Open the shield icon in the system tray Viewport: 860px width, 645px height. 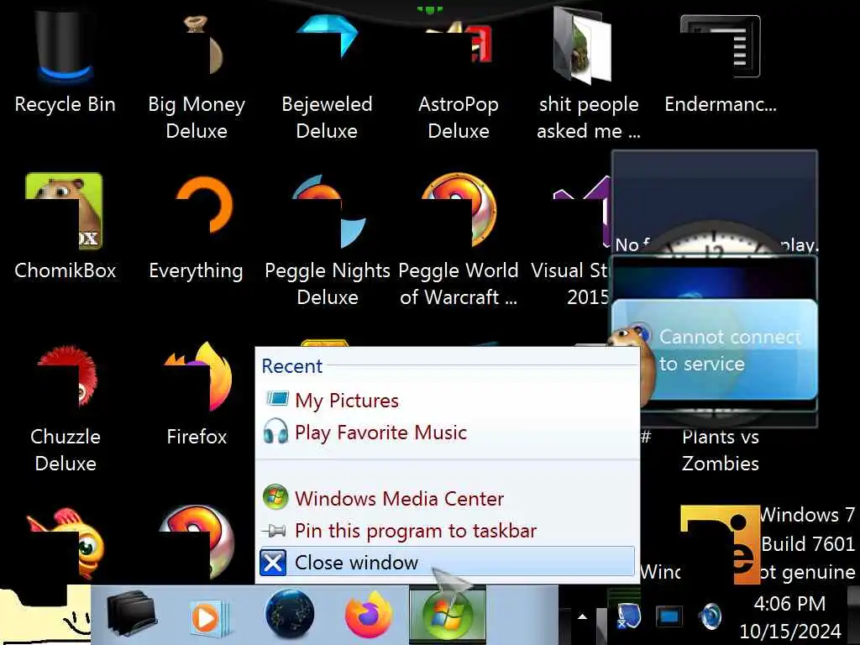(x=628, y=616)
